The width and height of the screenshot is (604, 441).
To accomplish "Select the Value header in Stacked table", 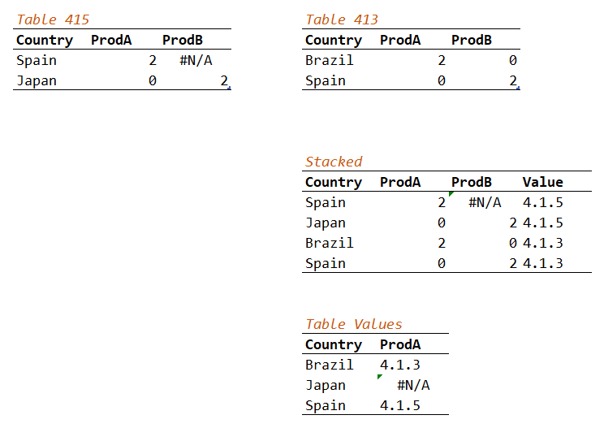I will [543, 182].
